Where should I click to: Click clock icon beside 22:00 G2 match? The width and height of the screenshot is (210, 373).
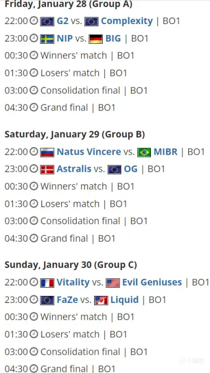(x=34, y=21)
